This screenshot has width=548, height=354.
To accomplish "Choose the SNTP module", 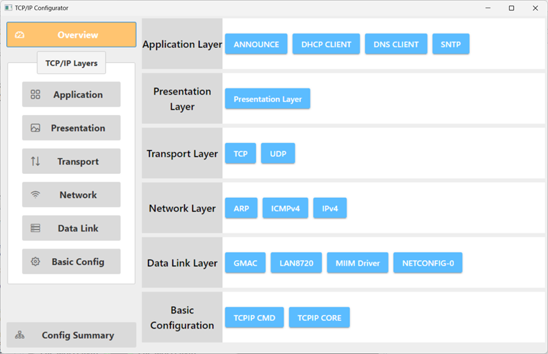I will (x=451, y=44).
